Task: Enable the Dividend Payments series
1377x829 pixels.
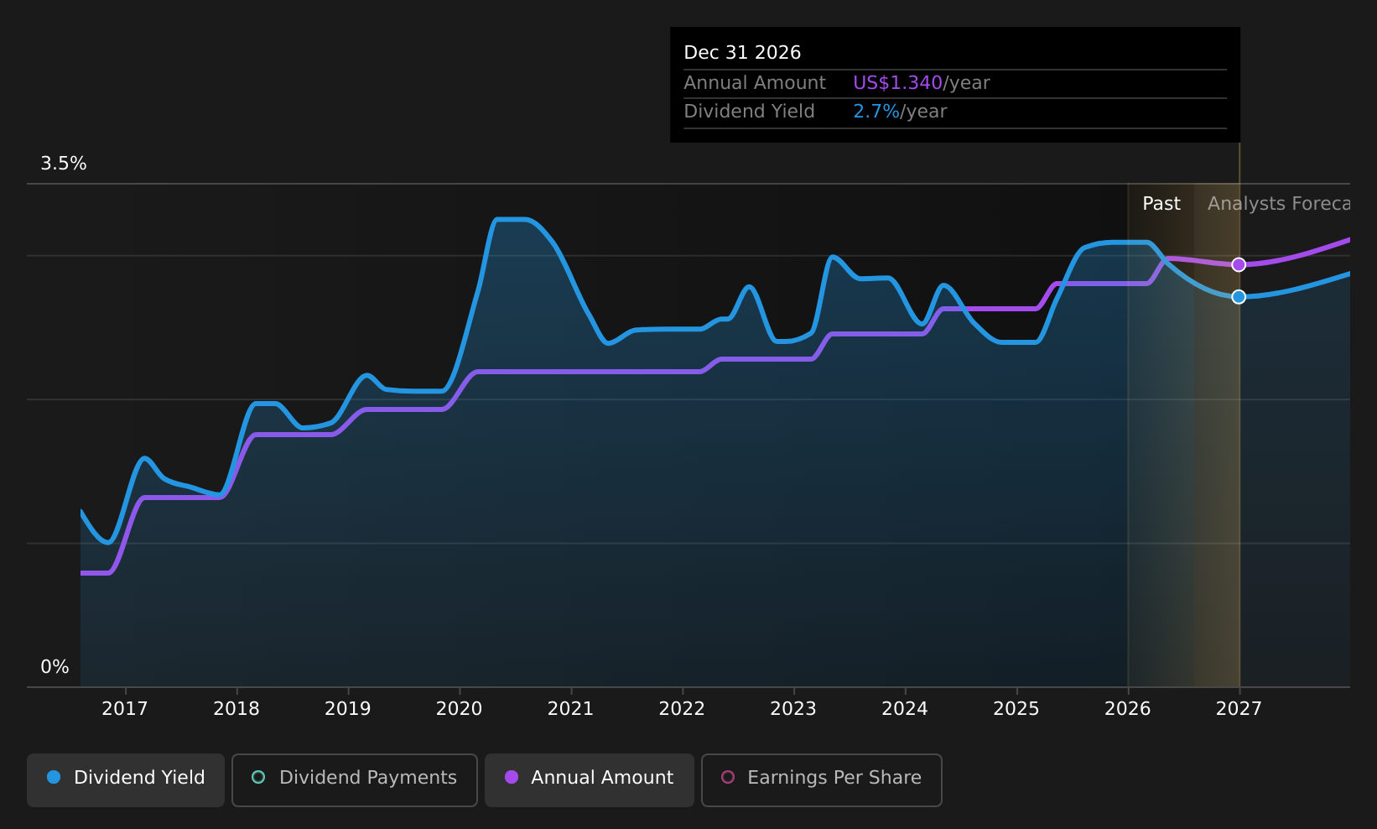Action: point(354,779)
